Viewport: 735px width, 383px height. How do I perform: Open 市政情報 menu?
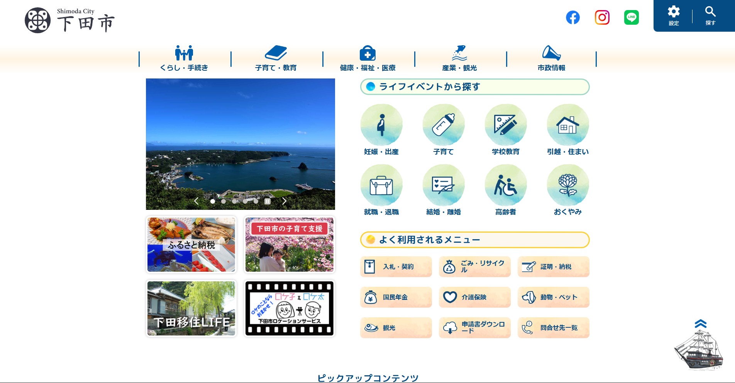pos(551,58)
